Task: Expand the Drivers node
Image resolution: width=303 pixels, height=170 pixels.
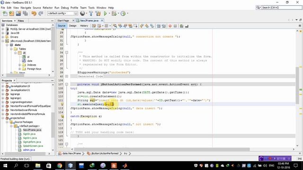Action: [3, 37]
